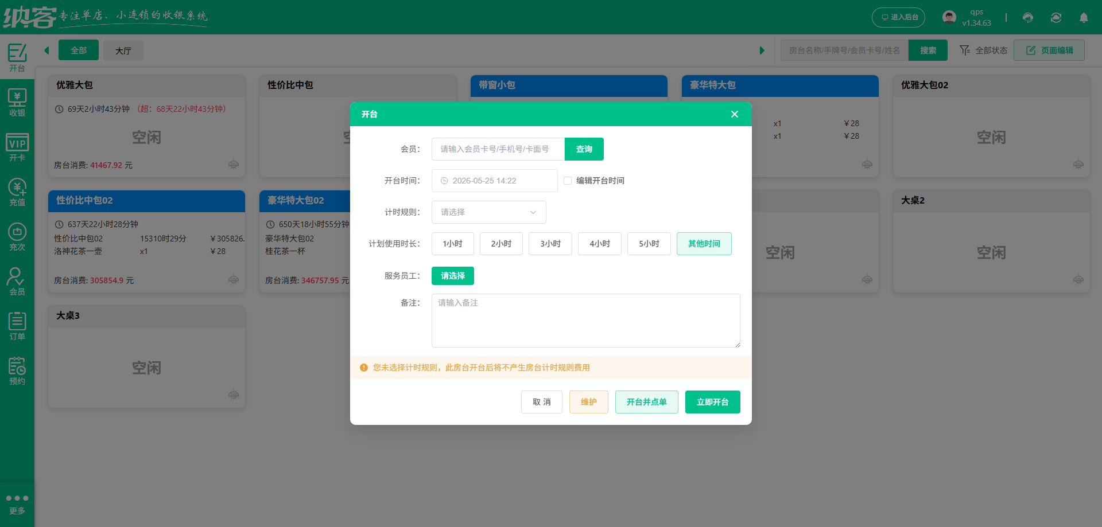Click the 69天2小时43分钟 elapsed time text
Image resolution: width=1102 pixels, height=527 pixels.
99,109
